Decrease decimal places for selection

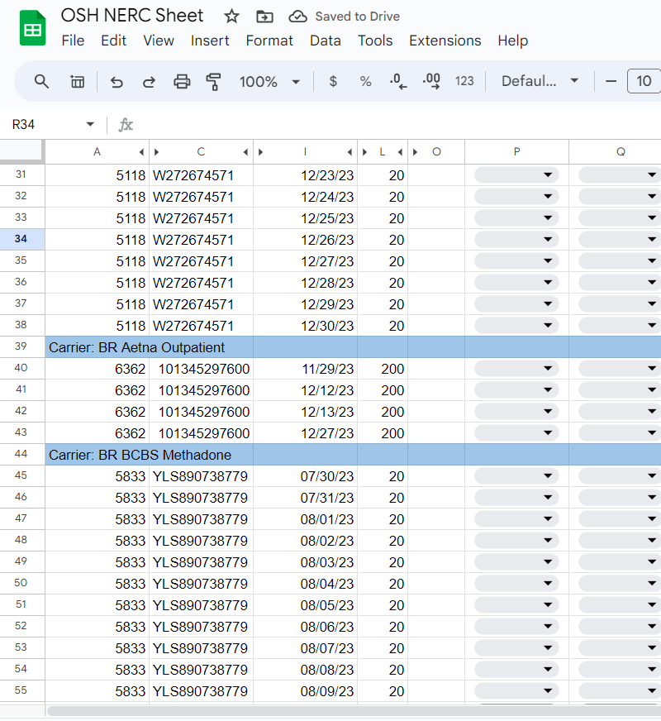pyautogui.click(x=397, y=81)
